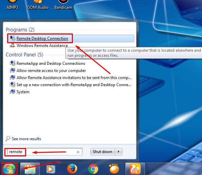Screen dimensions: 202x175
Task: Click the Programs (2) group header
Action: [x=20, y=30]
